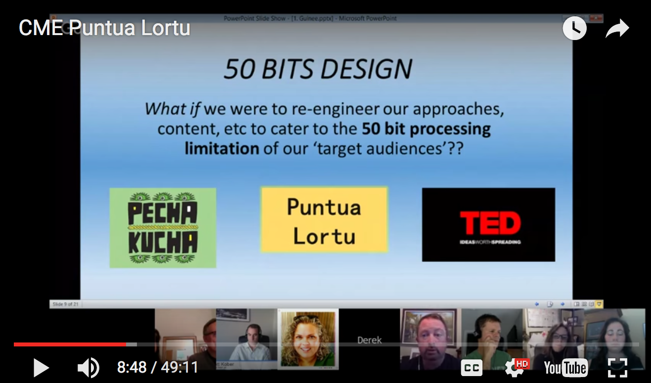Watch on YouTube via the logo
The height and width of the screenshot is (383, 651).
click(565, 368)
